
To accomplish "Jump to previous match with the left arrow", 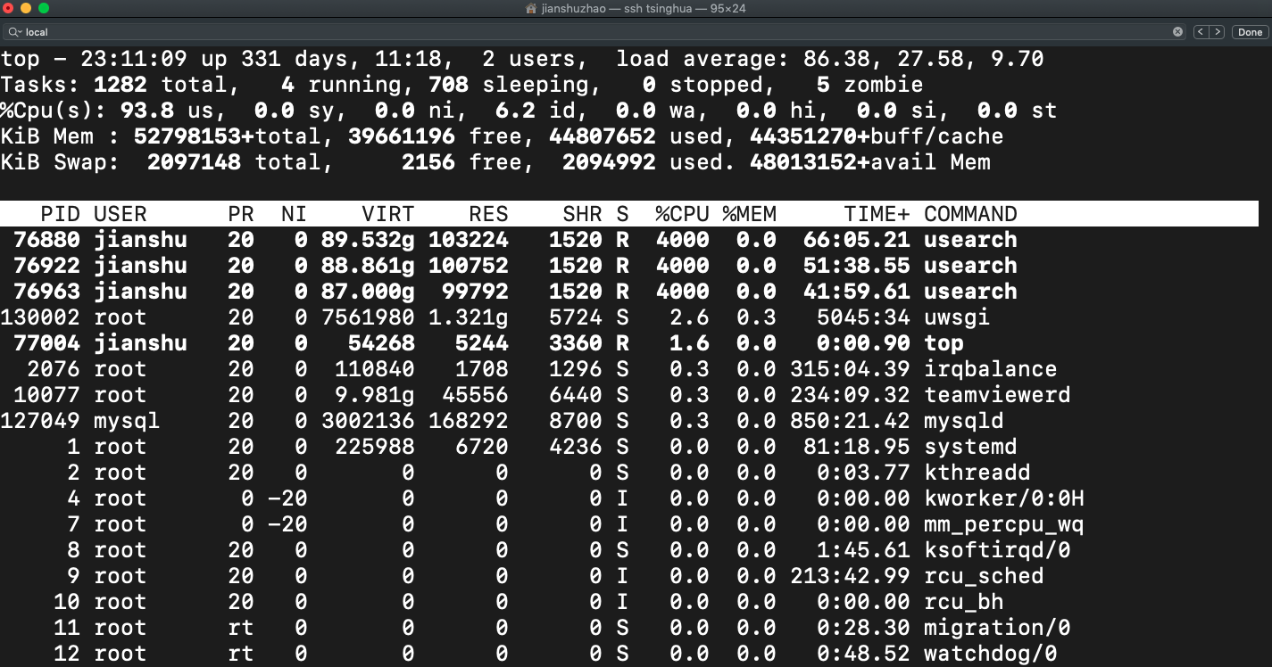I will 1201,31.
